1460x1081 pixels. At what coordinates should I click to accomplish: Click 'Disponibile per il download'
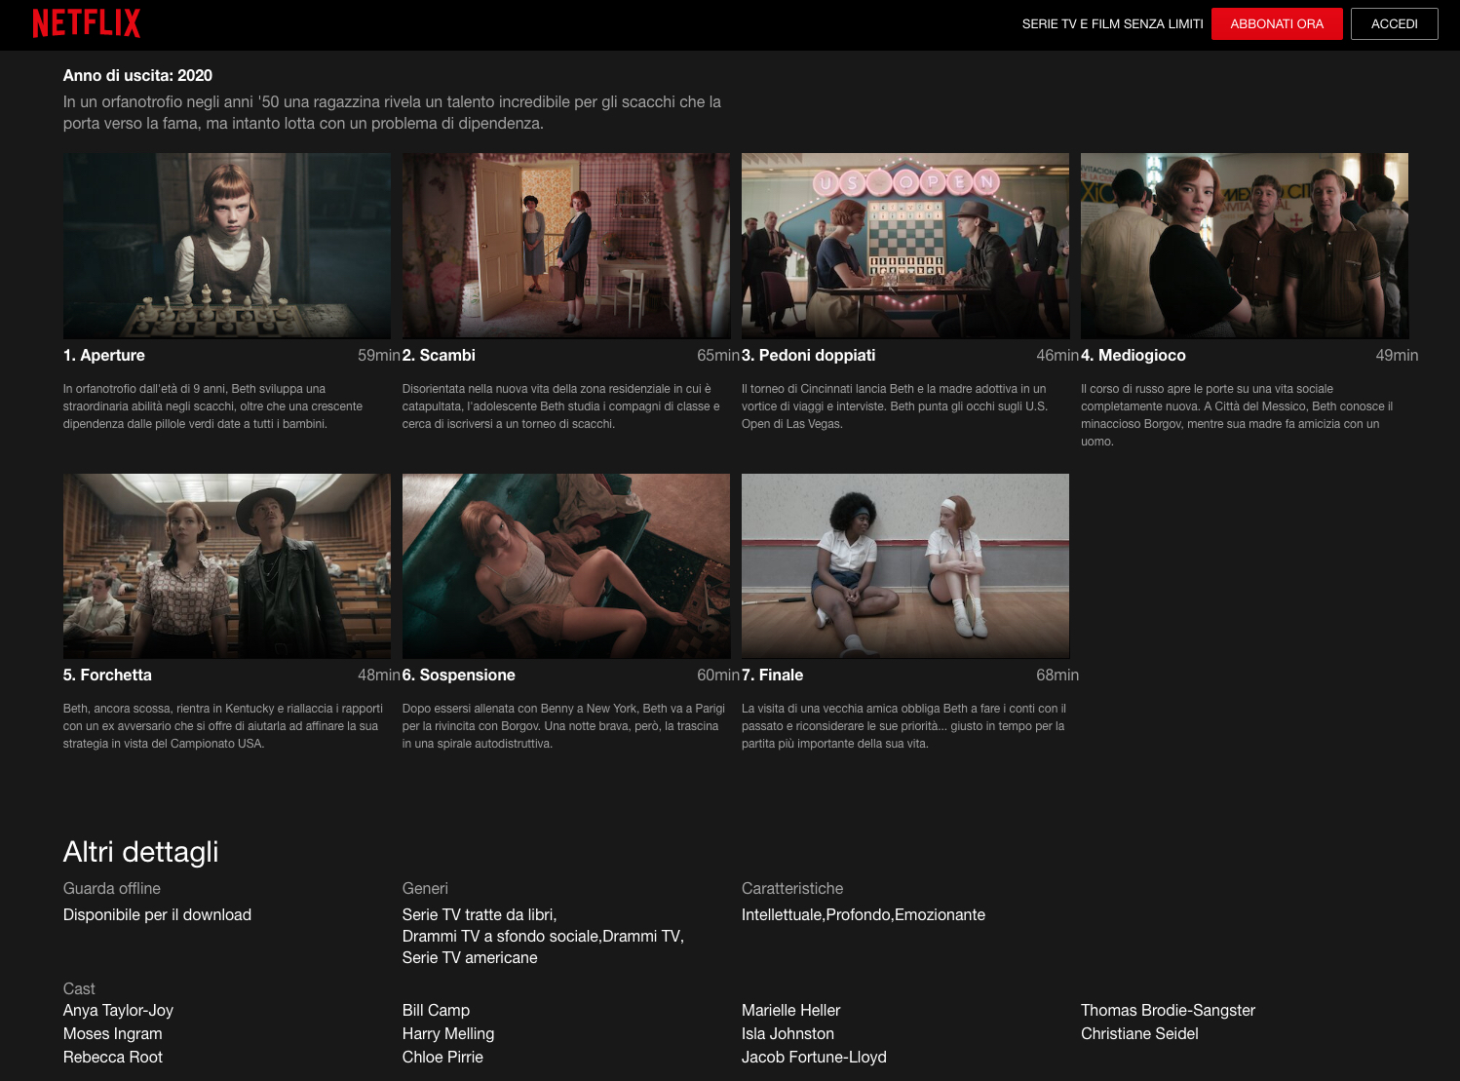[157, 915]
